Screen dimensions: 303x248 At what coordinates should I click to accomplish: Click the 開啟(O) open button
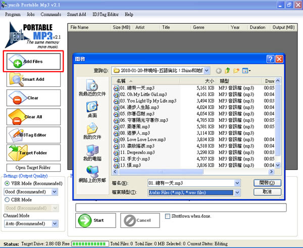tap(267, 183)
